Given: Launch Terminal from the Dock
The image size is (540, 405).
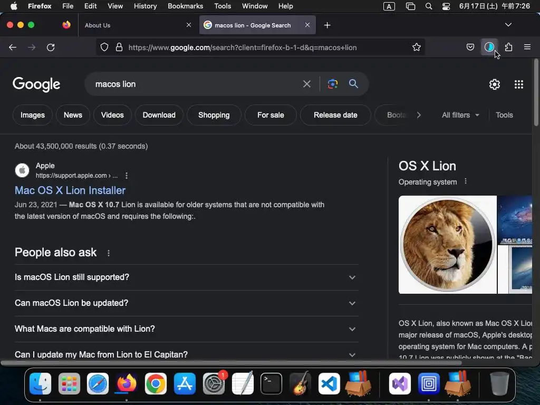Looking at the screenshot, I should tap(271, 384).
